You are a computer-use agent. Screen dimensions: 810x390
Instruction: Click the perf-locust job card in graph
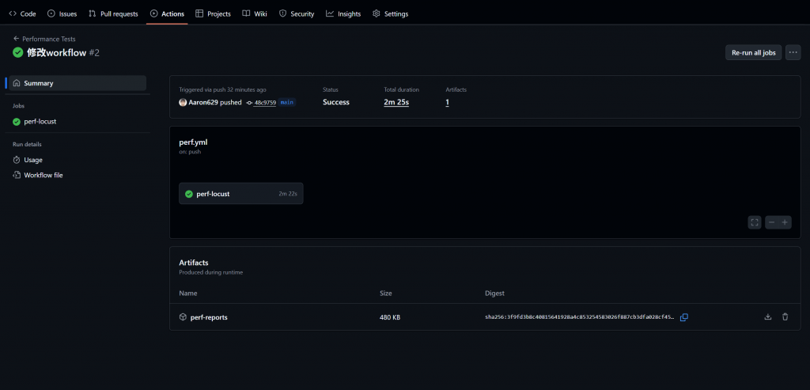241,194
